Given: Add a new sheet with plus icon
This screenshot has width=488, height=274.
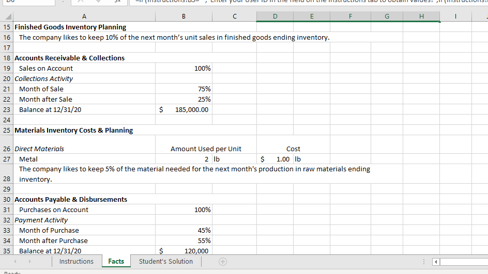Looking at the screenshot, I should [x=222, y=262].
